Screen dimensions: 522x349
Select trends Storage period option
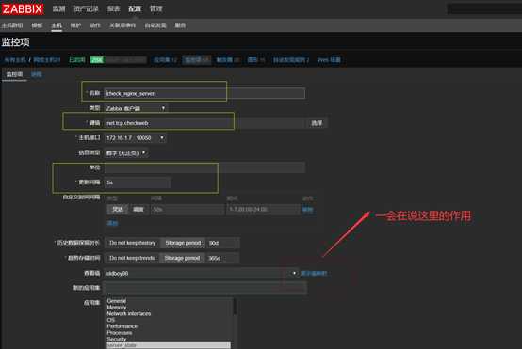[x=182, y=258]
